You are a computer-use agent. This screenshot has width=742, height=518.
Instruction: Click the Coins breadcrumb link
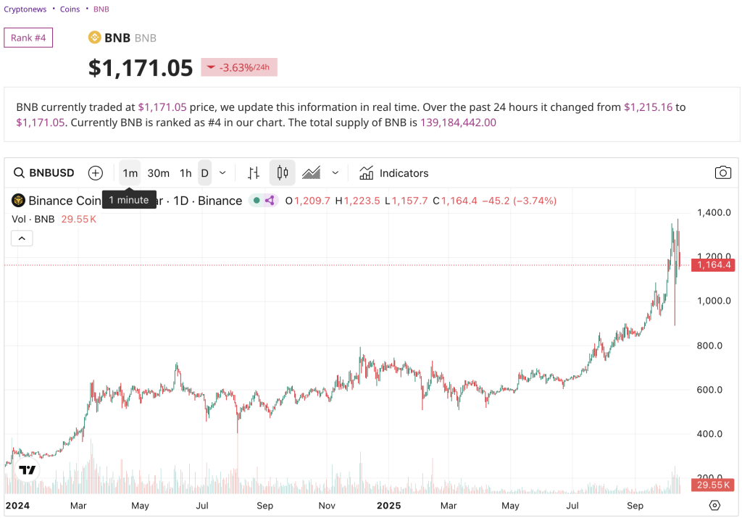70,9
